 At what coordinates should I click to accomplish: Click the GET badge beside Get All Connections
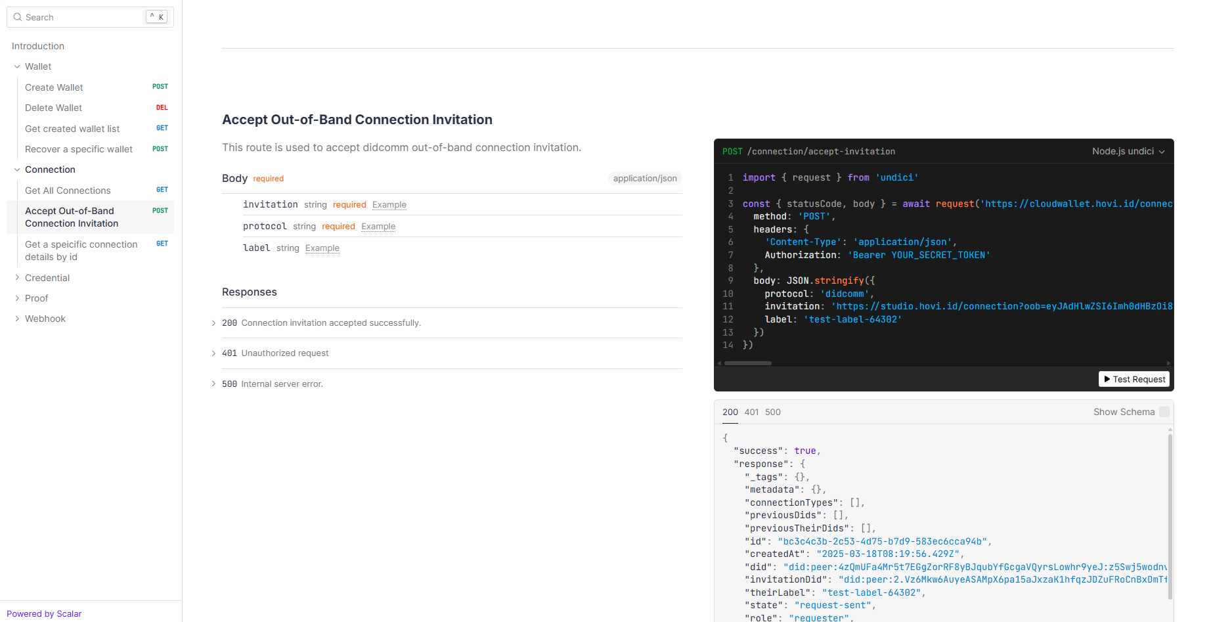click(162, 190)
